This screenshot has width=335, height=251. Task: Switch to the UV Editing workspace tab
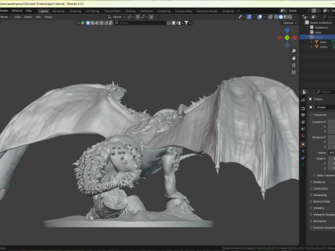(x=92, y=11)
